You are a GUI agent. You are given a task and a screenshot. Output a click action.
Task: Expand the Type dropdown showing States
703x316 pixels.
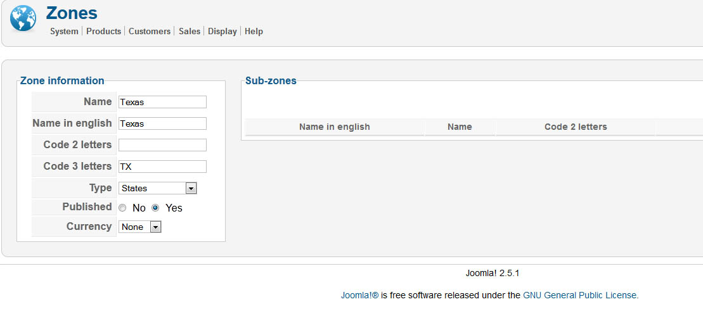point(152,188)
